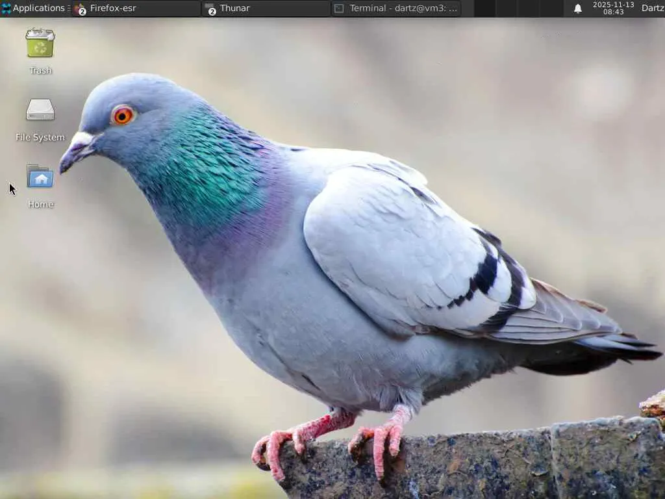The width and height of the screenshot is (665, 499).
Task: Switch to the third workspace in the pager
Action: (528, 8)
